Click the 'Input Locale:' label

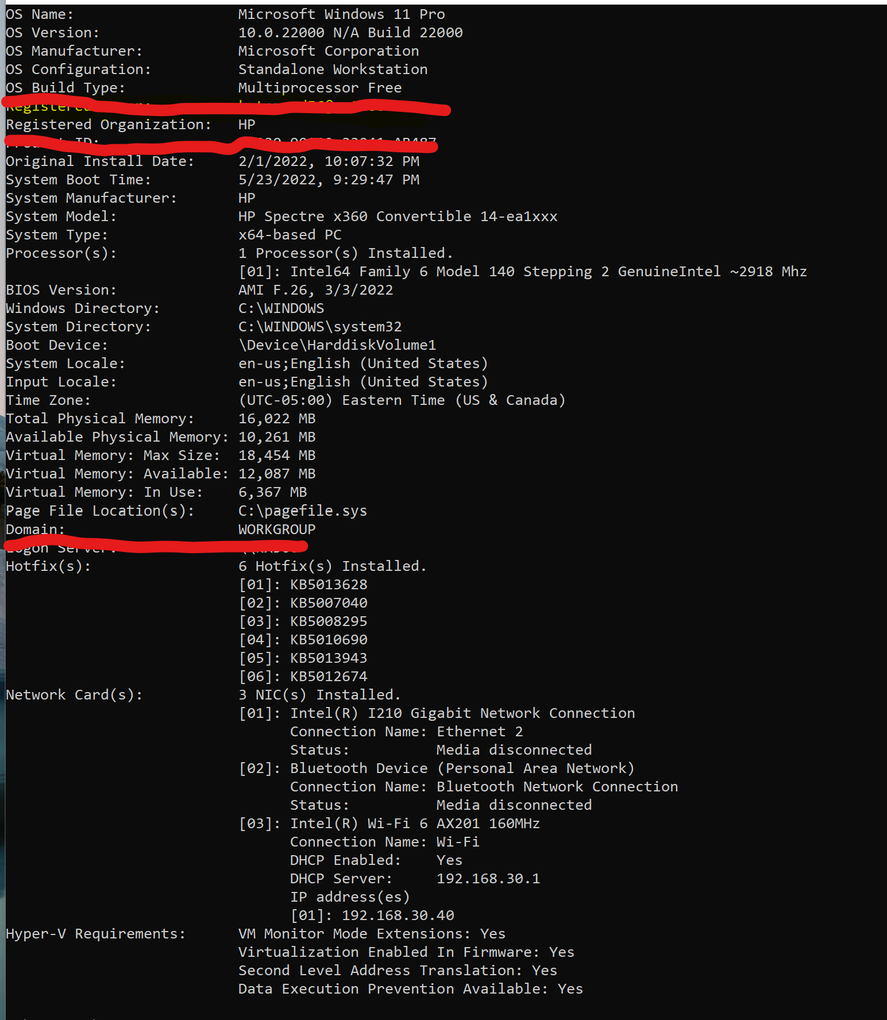(x=61, y=382)
